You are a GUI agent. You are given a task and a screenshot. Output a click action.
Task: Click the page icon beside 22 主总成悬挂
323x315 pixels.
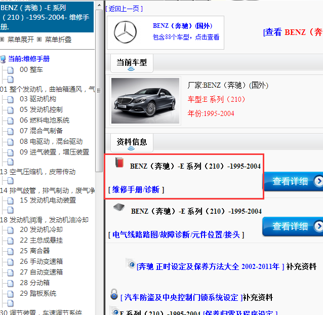click(11, 241)
